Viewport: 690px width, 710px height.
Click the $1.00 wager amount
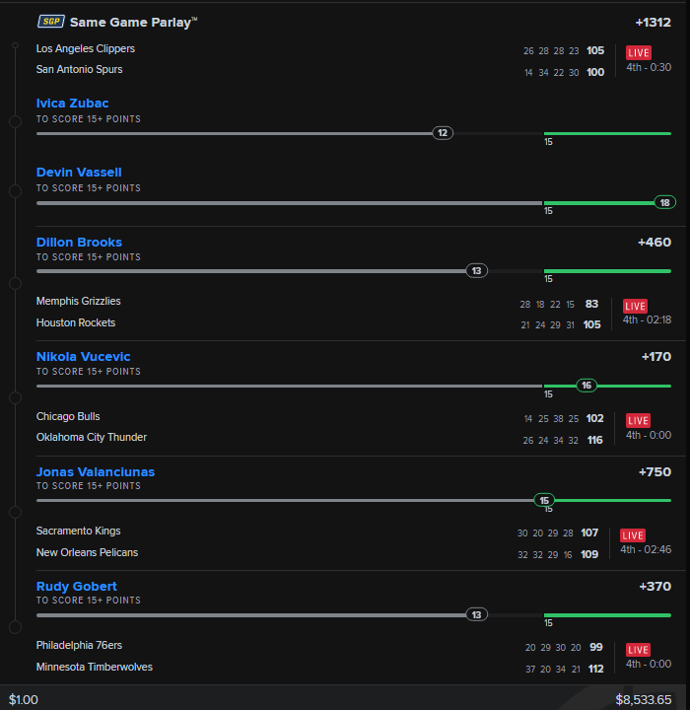pyautogui.click(x=24, y=699)
